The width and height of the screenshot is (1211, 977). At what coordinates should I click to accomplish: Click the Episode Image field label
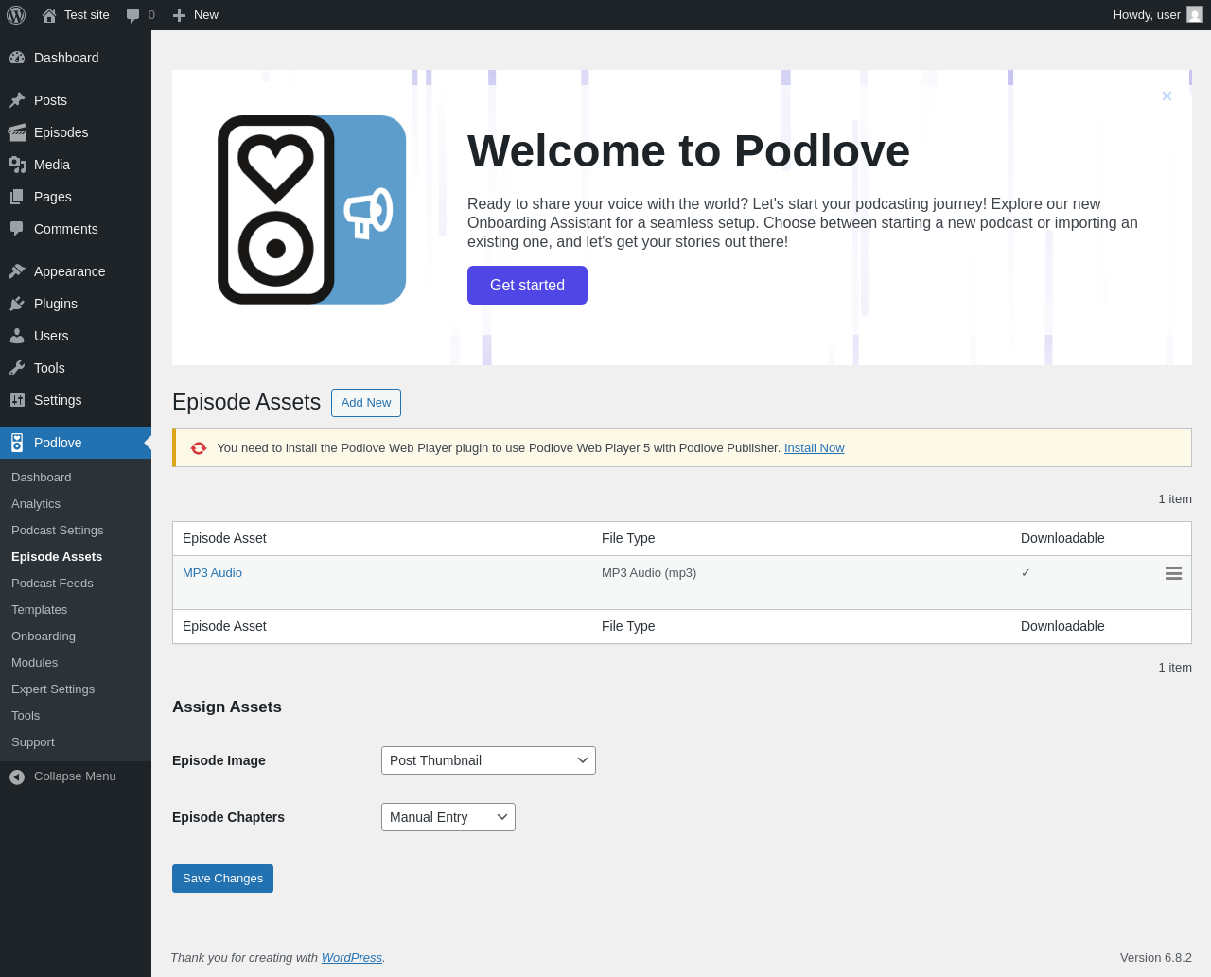pyautogui.click(x=219, y=760)
